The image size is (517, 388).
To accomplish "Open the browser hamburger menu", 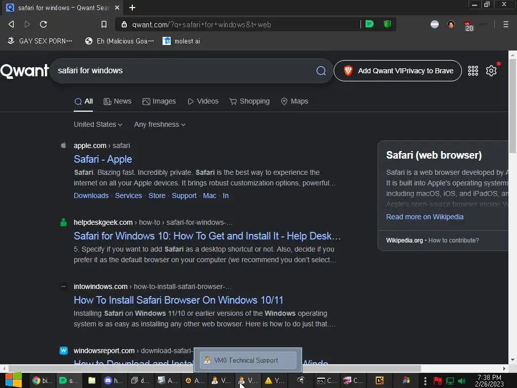I will 506,24.
